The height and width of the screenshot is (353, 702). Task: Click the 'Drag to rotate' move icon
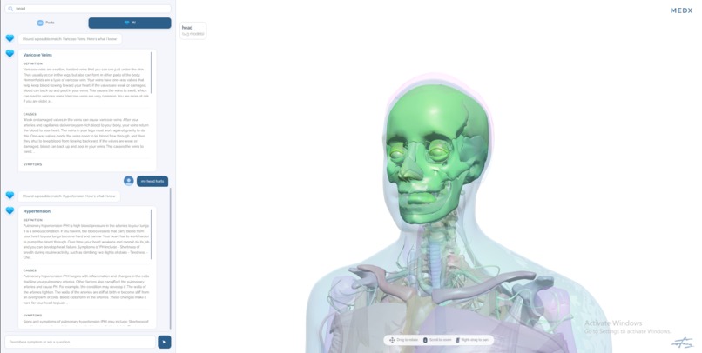pyautogui.click(x=392, y=340)
